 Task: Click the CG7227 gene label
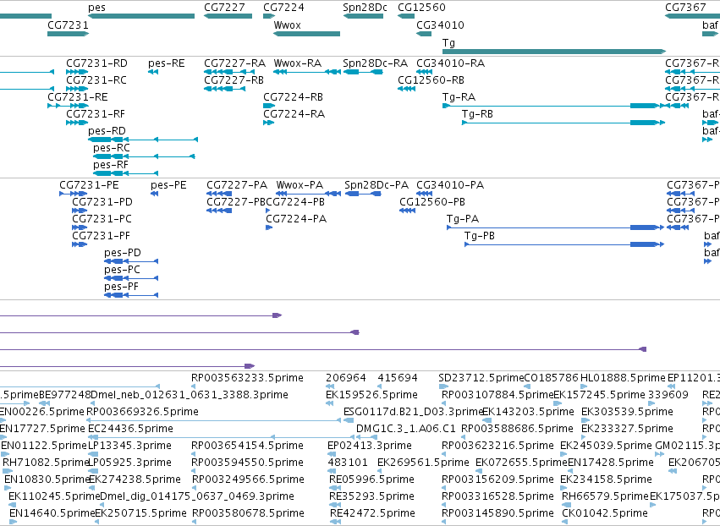[x=224, y=8]
